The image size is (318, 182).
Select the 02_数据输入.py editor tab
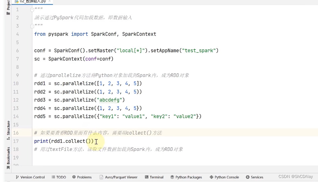[x=32, y=2]
